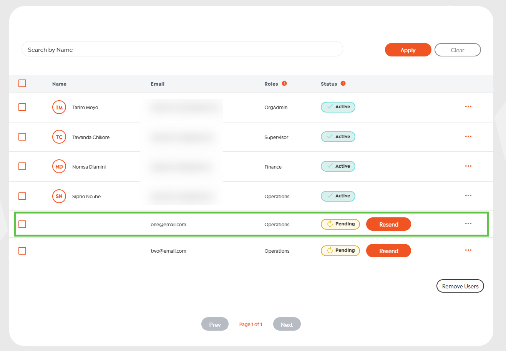Open the three-dot menu for one@email.com
The image size is (506, 351).
point(468,224)
